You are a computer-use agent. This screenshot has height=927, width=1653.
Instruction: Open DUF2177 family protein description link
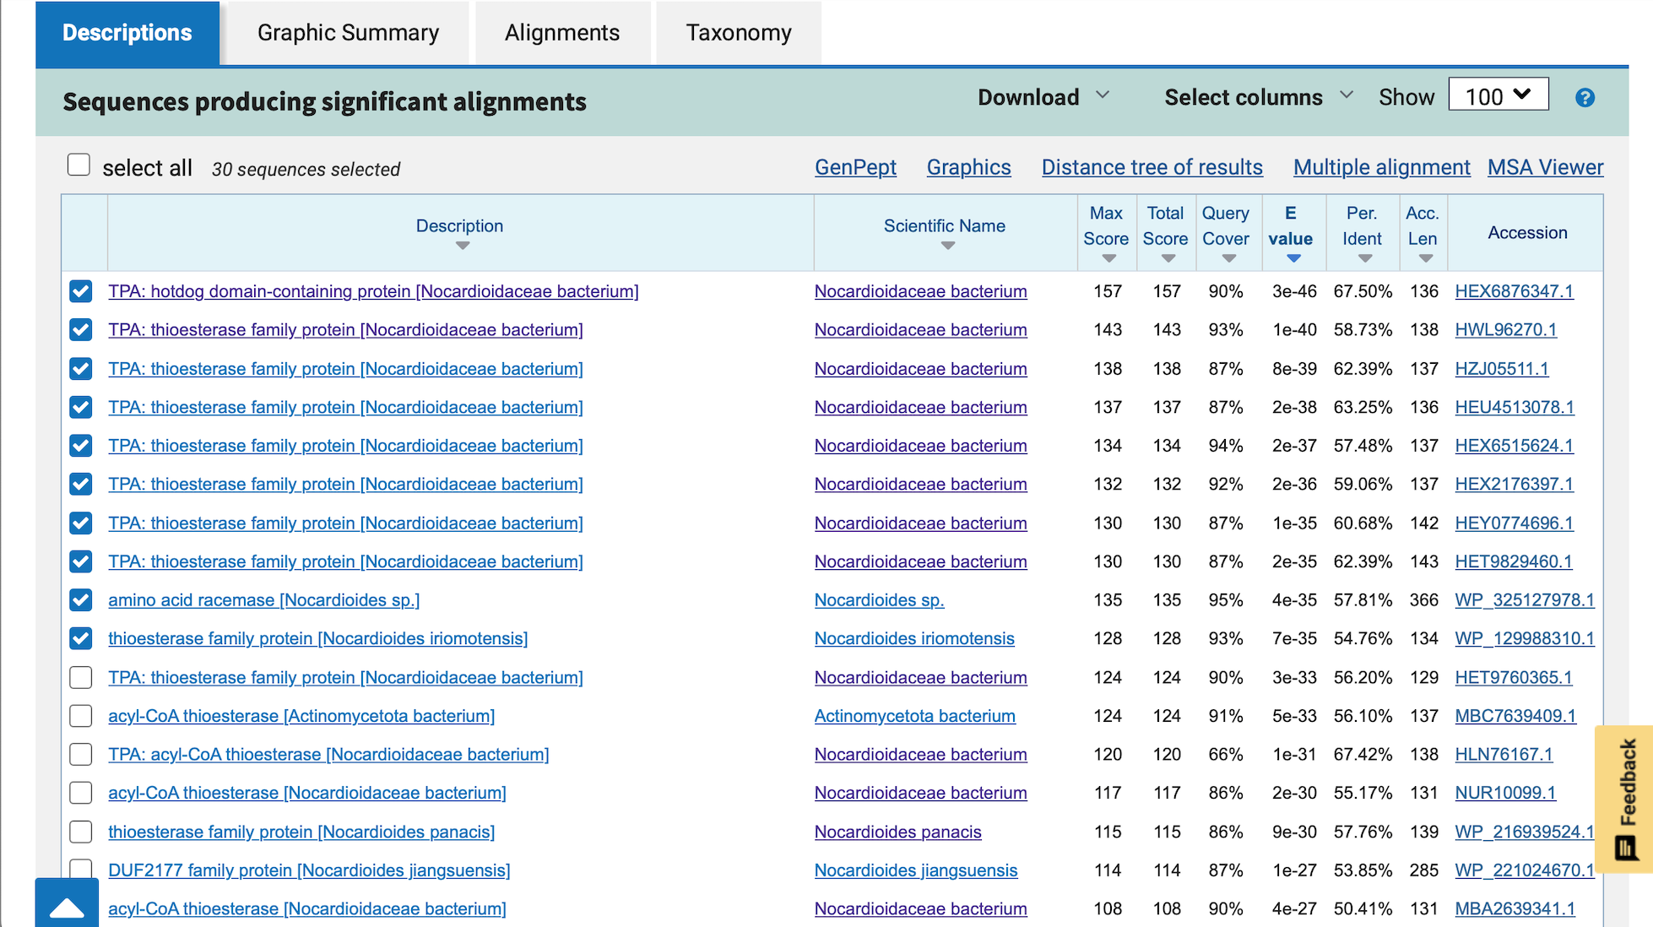309,870
